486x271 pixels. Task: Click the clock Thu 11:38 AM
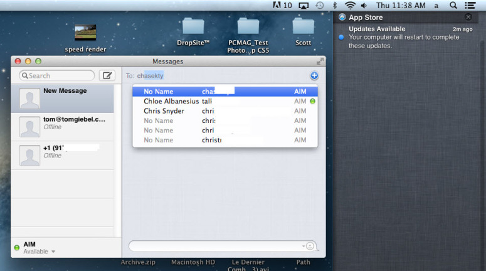401,5
